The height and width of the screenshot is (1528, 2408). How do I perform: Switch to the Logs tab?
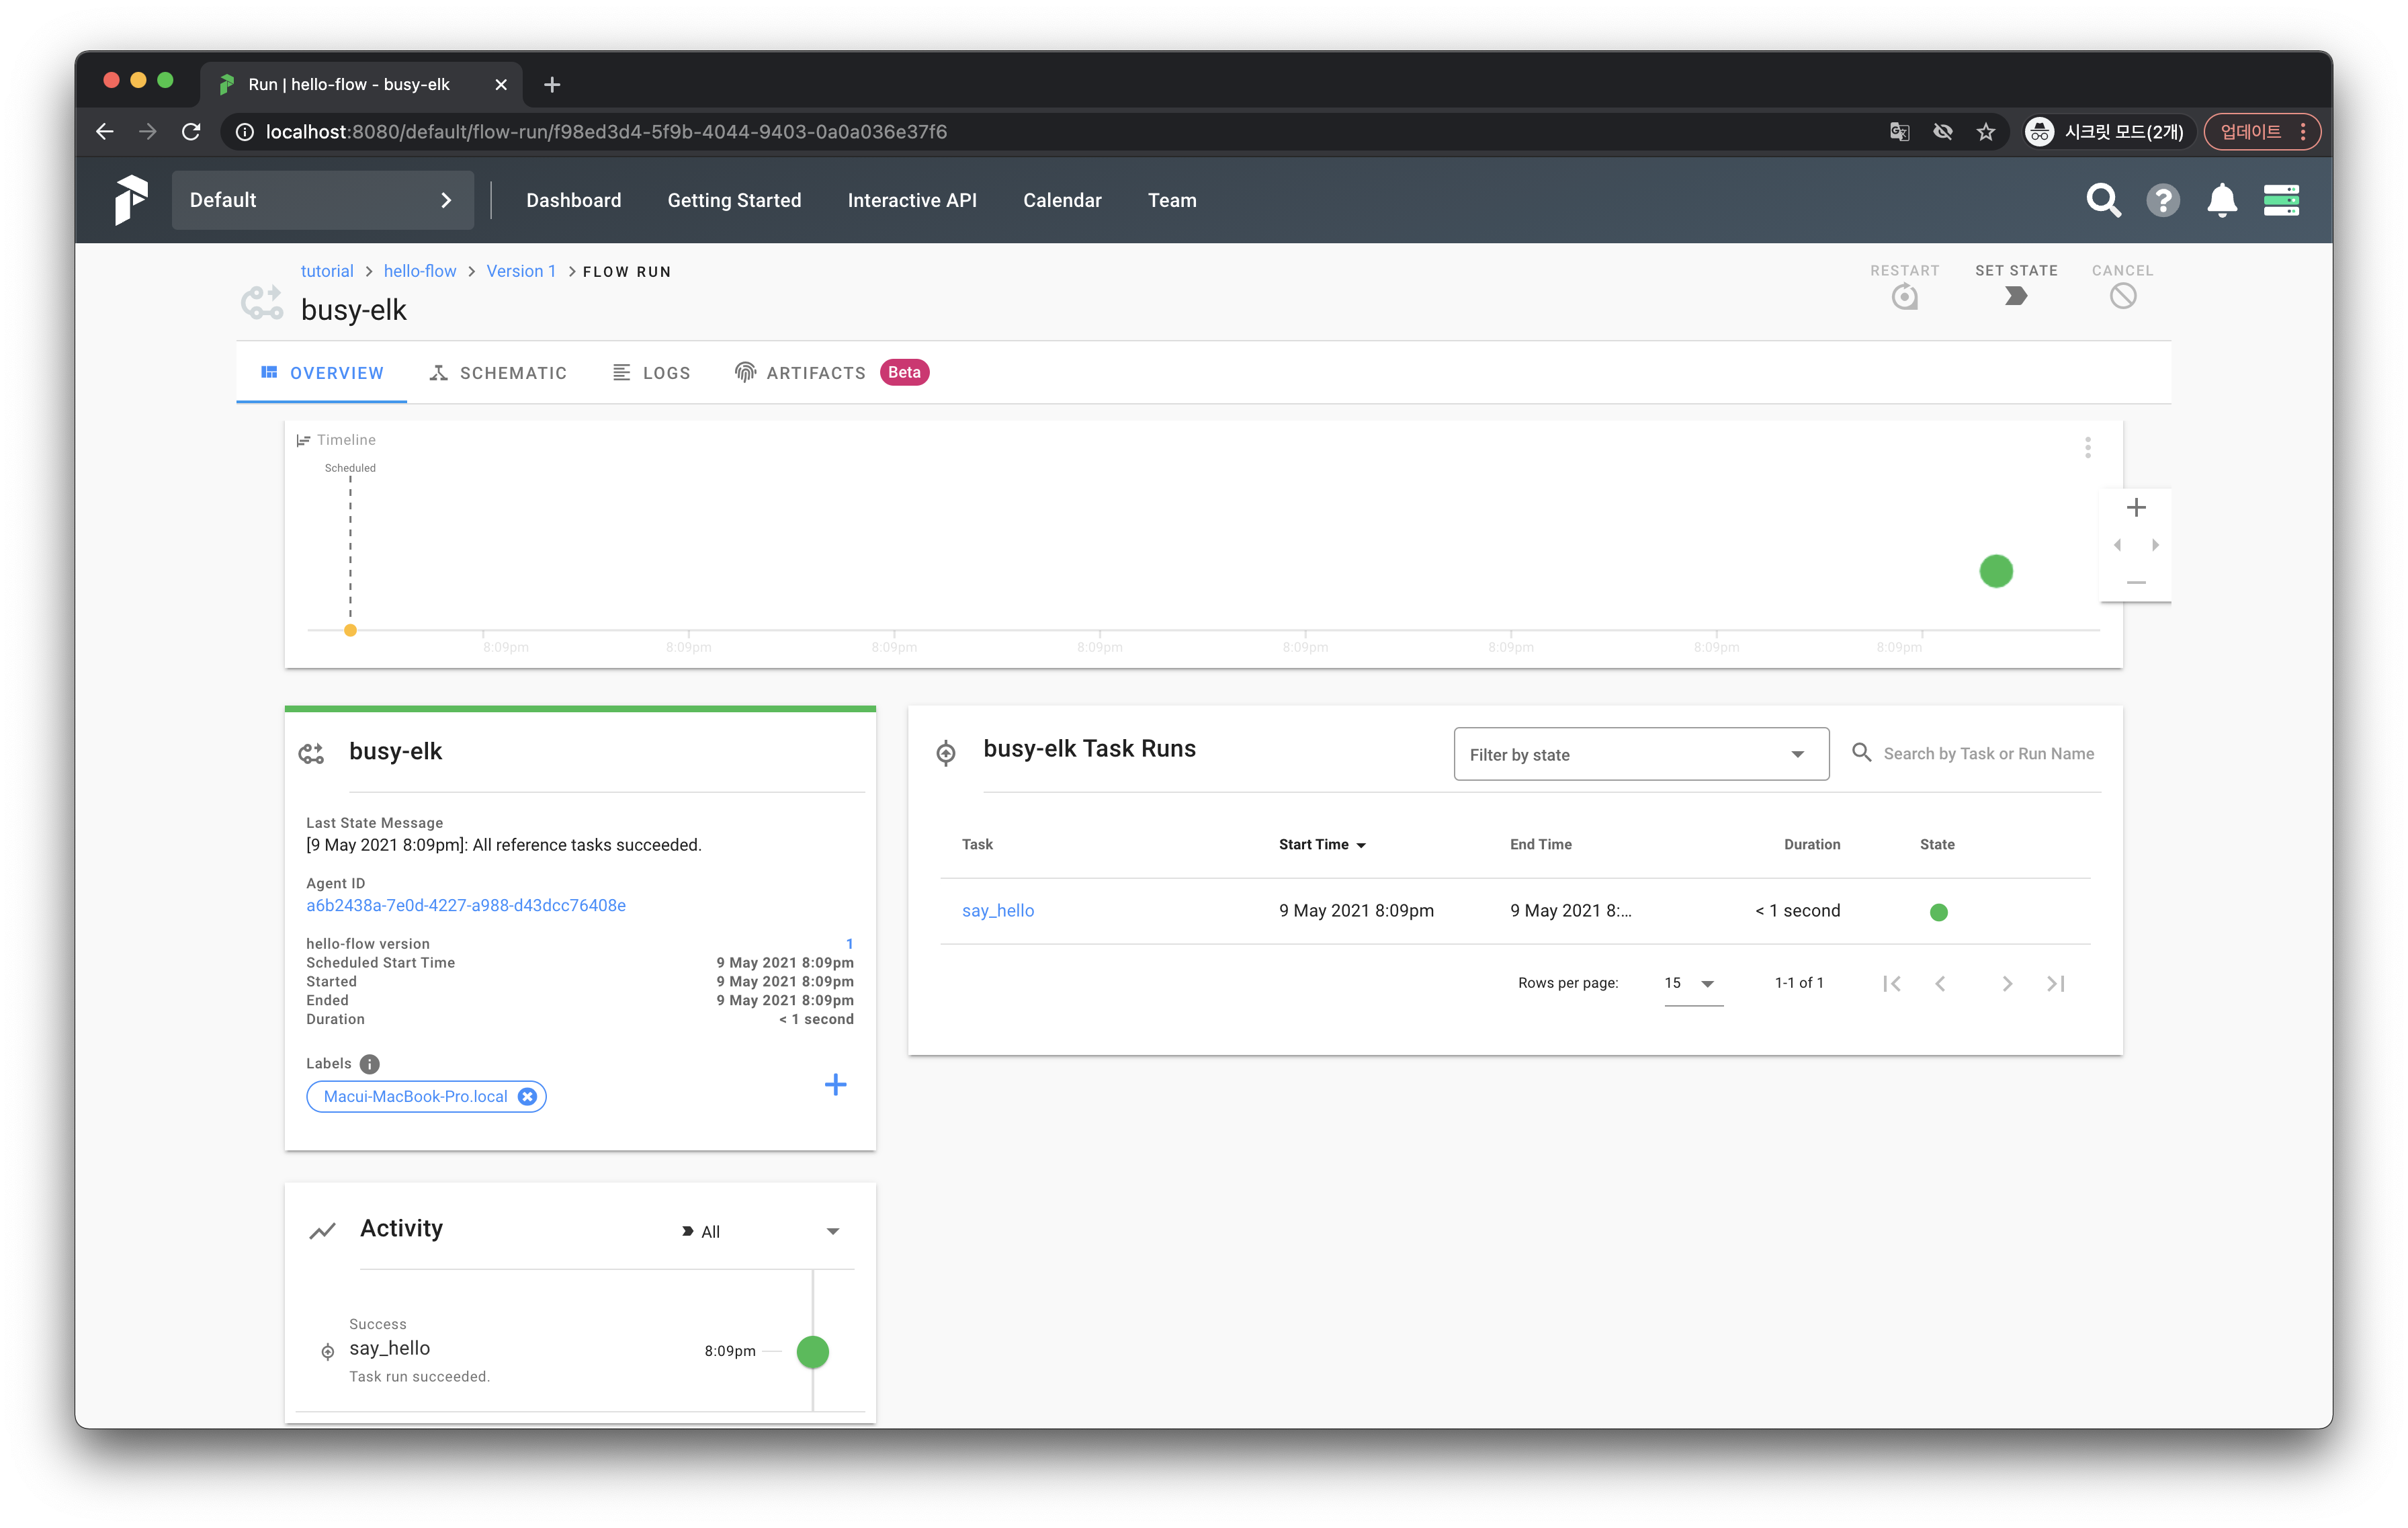[x=651, y=373]
